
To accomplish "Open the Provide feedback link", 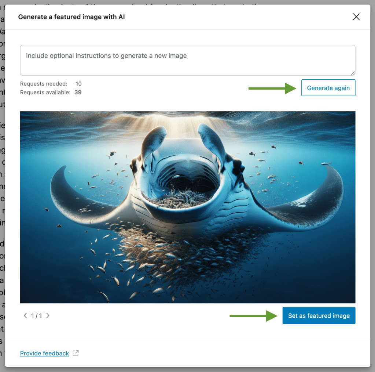I will coord(44,353).
